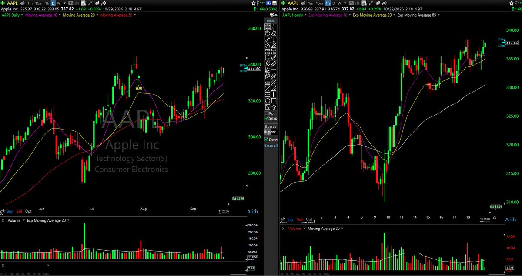Image resolution: width=522 pixels, height=276 pixels.
Task: Toggle Arith scale on right hourly chart
Action: click(510, 219)
